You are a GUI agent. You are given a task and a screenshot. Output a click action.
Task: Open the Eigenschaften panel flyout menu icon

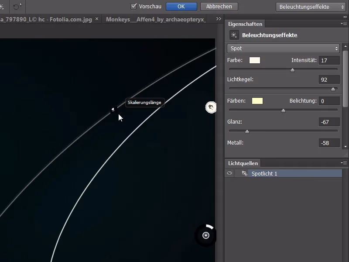[345, 24]
